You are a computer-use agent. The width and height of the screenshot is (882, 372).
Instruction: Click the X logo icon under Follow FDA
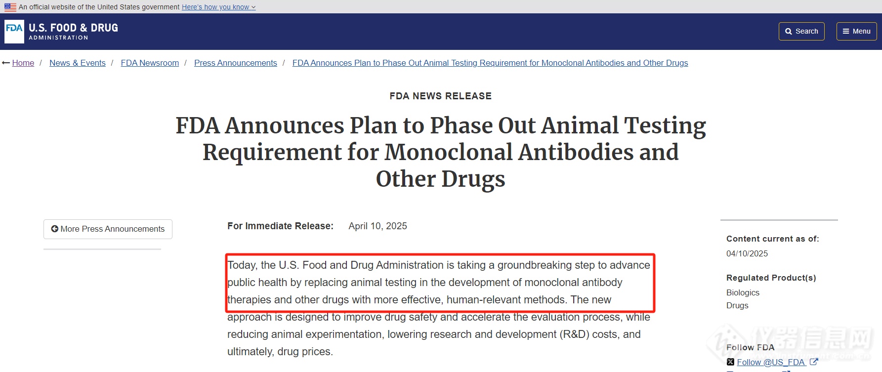pos(730,362)
